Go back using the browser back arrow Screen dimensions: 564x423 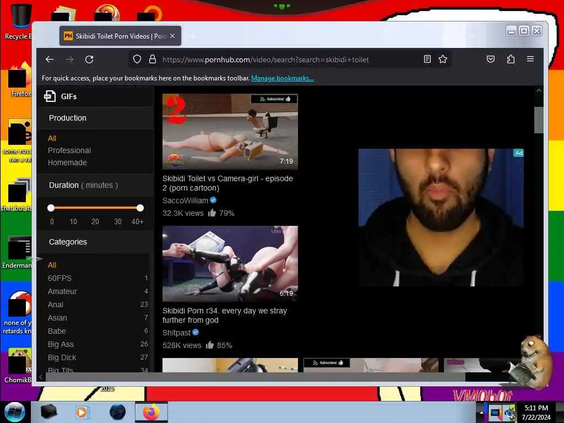tap(50, 59)
